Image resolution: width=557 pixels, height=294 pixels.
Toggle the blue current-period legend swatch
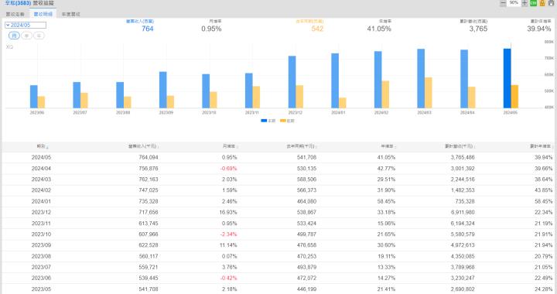click(264, 121)
